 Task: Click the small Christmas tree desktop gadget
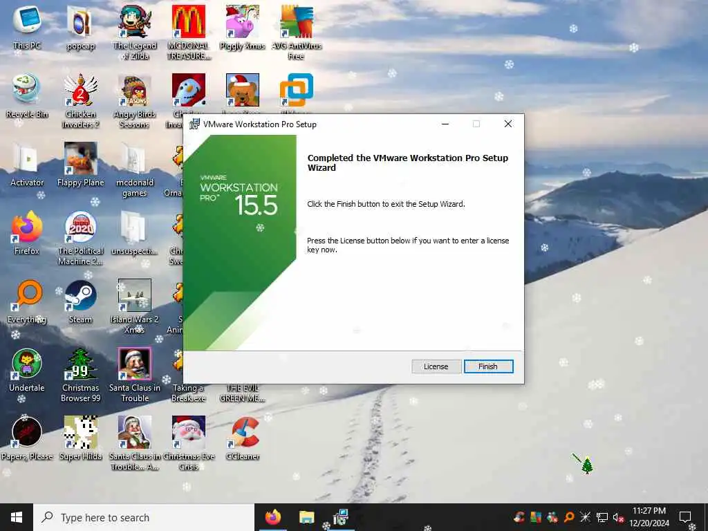(x=586, y=465)
